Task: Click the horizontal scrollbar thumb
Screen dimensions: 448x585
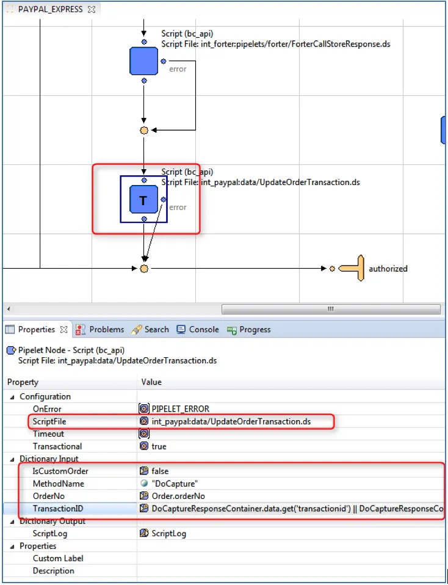Action: click(331, 309)
